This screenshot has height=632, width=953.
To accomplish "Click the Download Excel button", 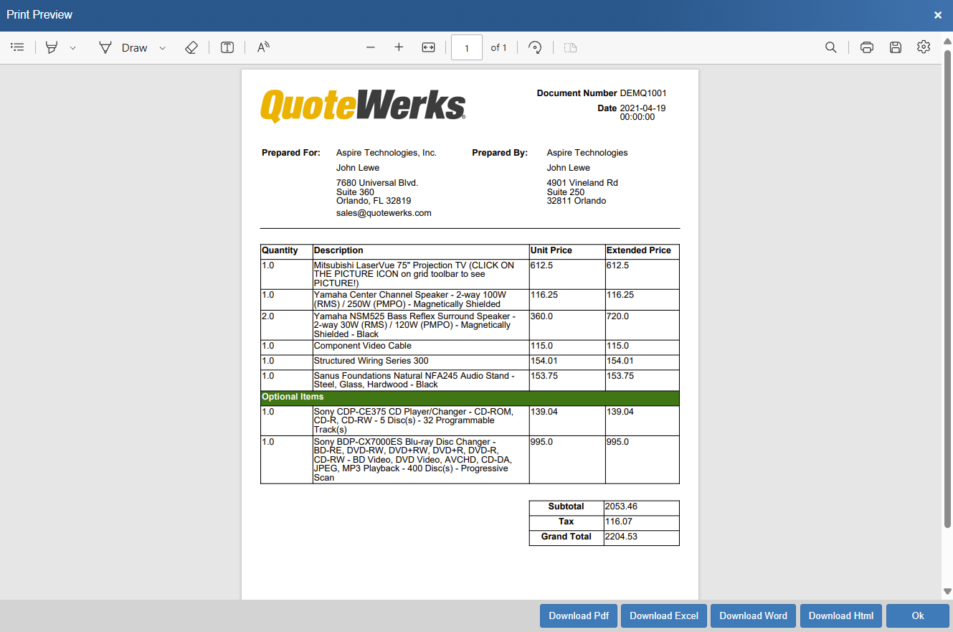I will point(664,616).
